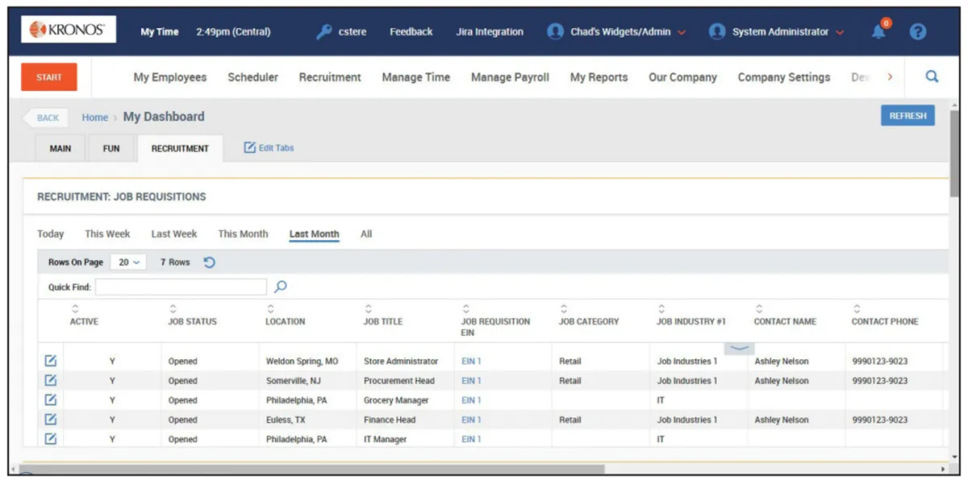Sort by the JOB CATEGORY column arrows

pyautogui.click(x=564, y=308)
